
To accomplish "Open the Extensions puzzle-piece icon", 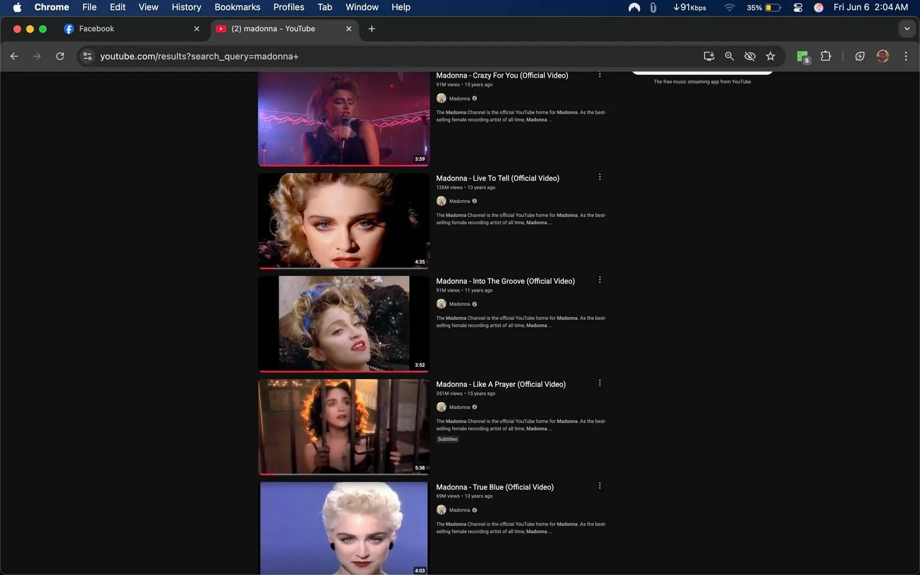I will pos(825,56).
